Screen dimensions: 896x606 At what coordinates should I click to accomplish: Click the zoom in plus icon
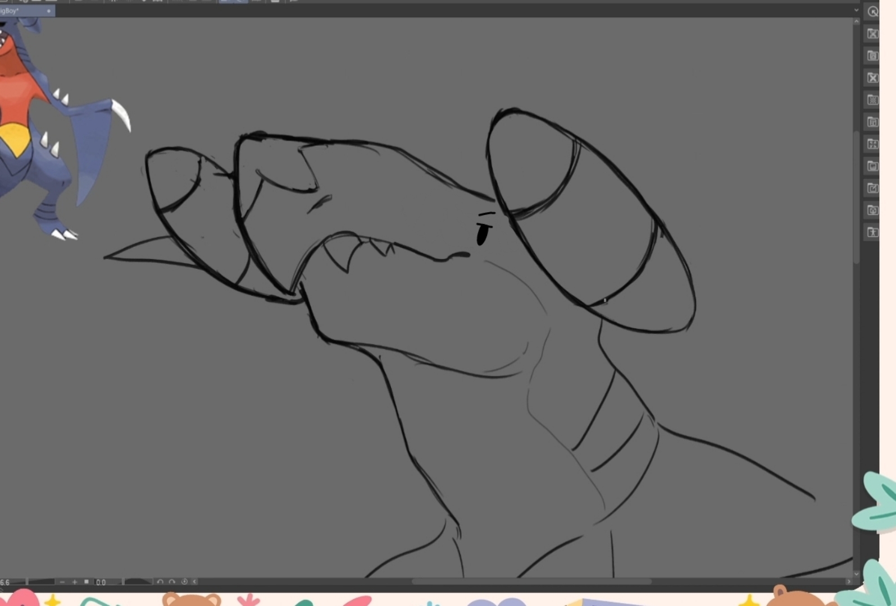pos(74,582)
